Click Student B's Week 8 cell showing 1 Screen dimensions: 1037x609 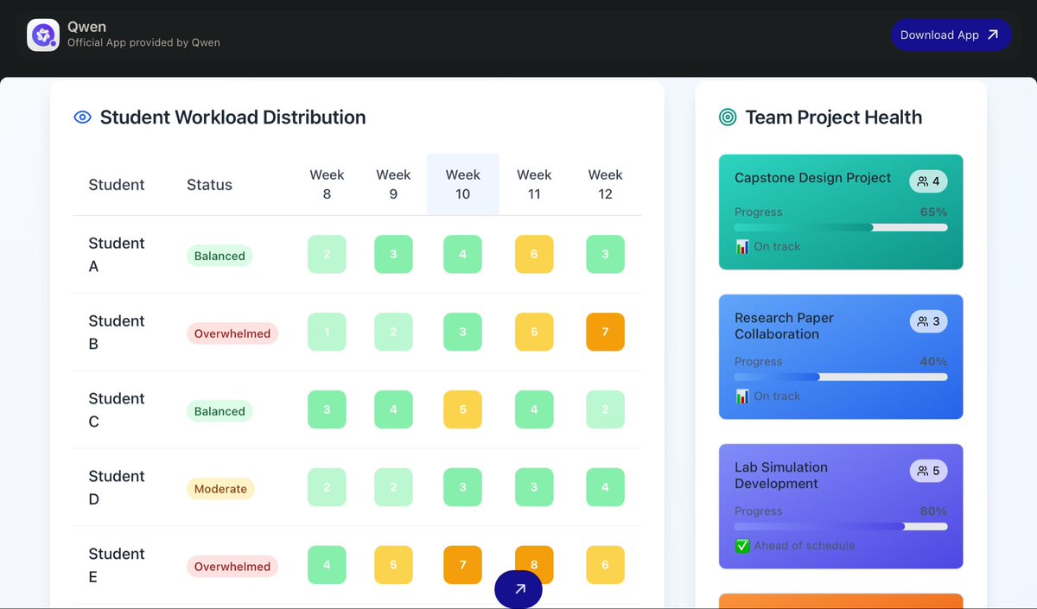click(327, 332)
